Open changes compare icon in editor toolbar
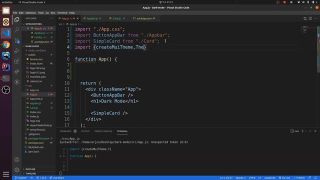Image resolution: width=320 pixels, height=180 pixels. [305, 18]
